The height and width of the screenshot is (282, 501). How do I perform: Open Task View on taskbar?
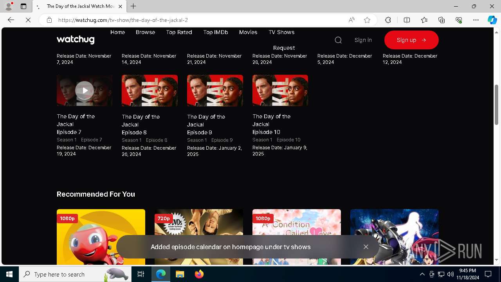pyautogui.click(x=141, y=274)
